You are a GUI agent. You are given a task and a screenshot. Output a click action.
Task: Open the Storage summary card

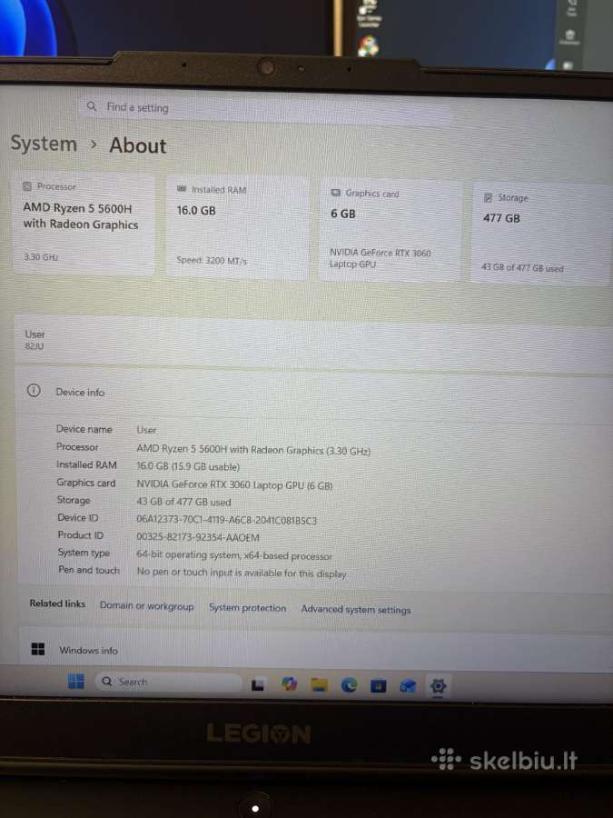pyautogui.click(x=541, y=233)
